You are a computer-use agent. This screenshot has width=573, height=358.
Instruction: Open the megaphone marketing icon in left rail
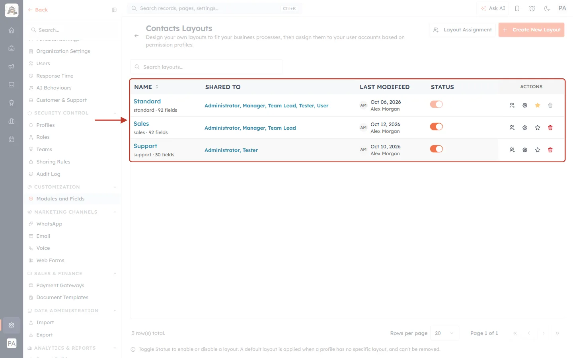click(12, 66)
